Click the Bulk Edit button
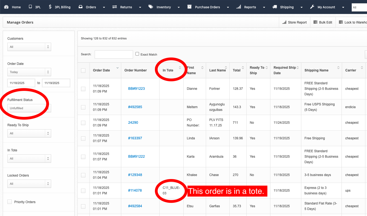Screen dimensions: 367x216 pyautogui.click(x=323, y=22)
